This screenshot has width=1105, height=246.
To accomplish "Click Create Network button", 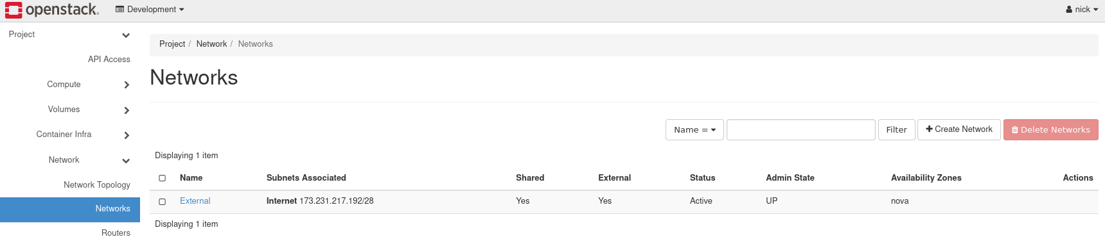I will click(959, 129).
